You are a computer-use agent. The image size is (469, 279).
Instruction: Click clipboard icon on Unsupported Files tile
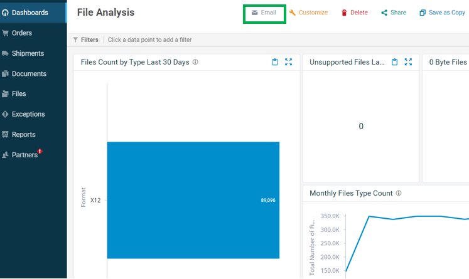point(394,62)
